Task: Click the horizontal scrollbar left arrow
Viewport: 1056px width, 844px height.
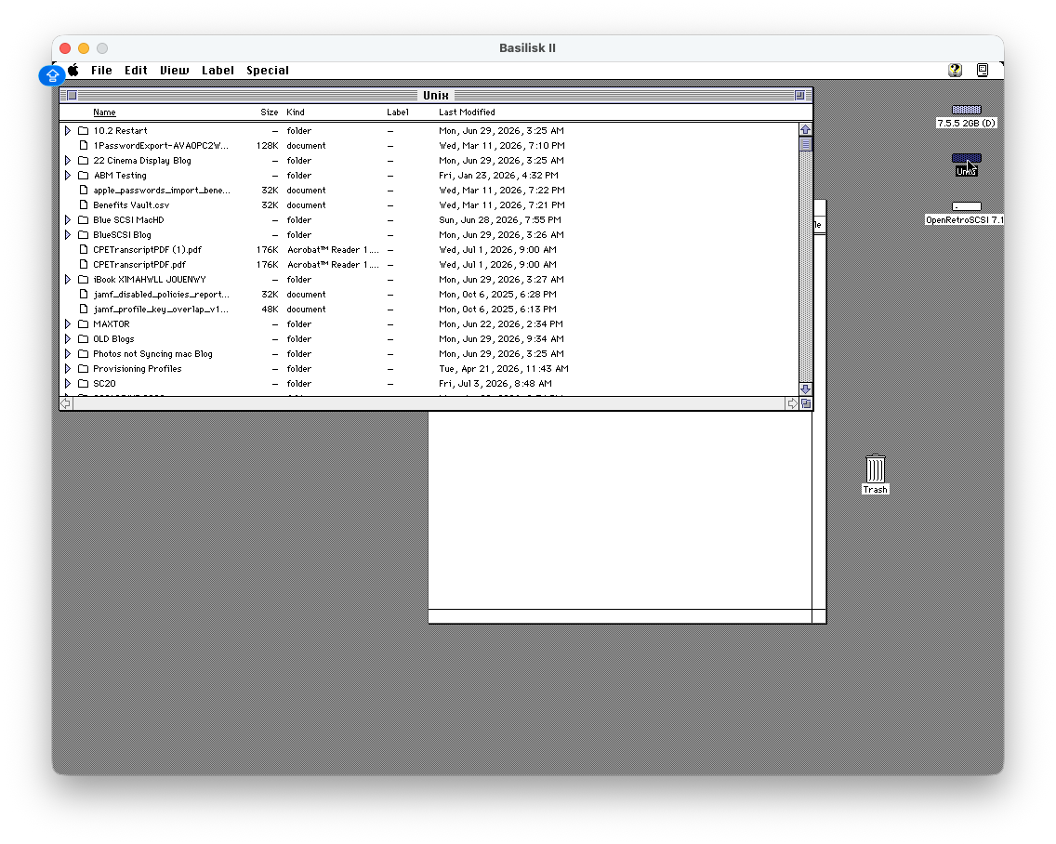Action: point(66,403)
